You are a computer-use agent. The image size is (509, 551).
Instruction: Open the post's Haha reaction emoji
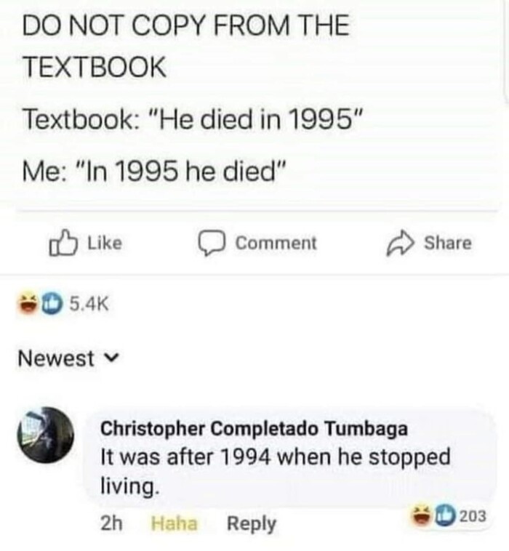(30, 304)
